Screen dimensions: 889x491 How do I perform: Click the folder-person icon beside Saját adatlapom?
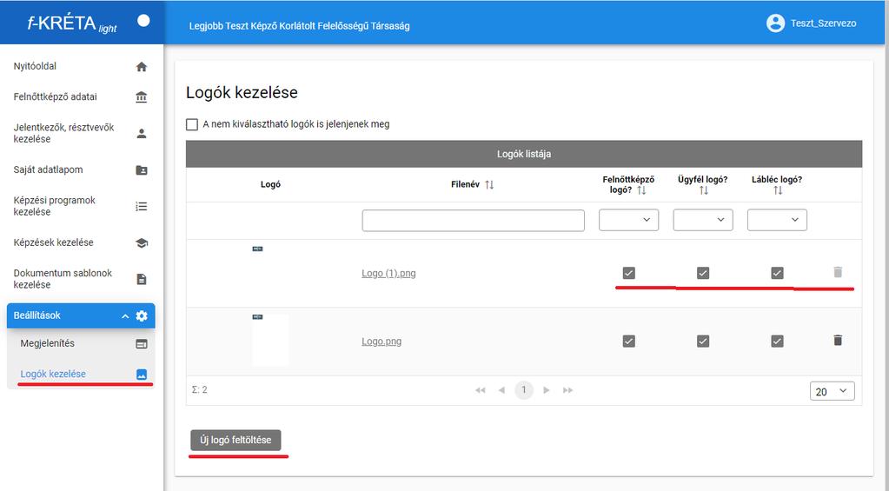(x=142, y=170)
